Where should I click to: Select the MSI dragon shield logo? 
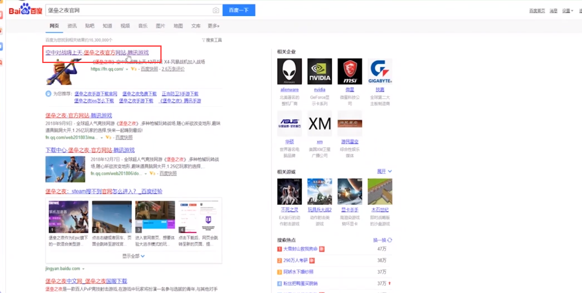coord(349,72)
